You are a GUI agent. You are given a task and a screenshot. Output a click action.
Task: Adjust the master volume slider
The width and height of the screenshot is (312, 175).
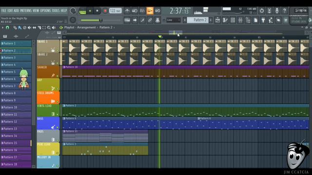pos(101,20)
